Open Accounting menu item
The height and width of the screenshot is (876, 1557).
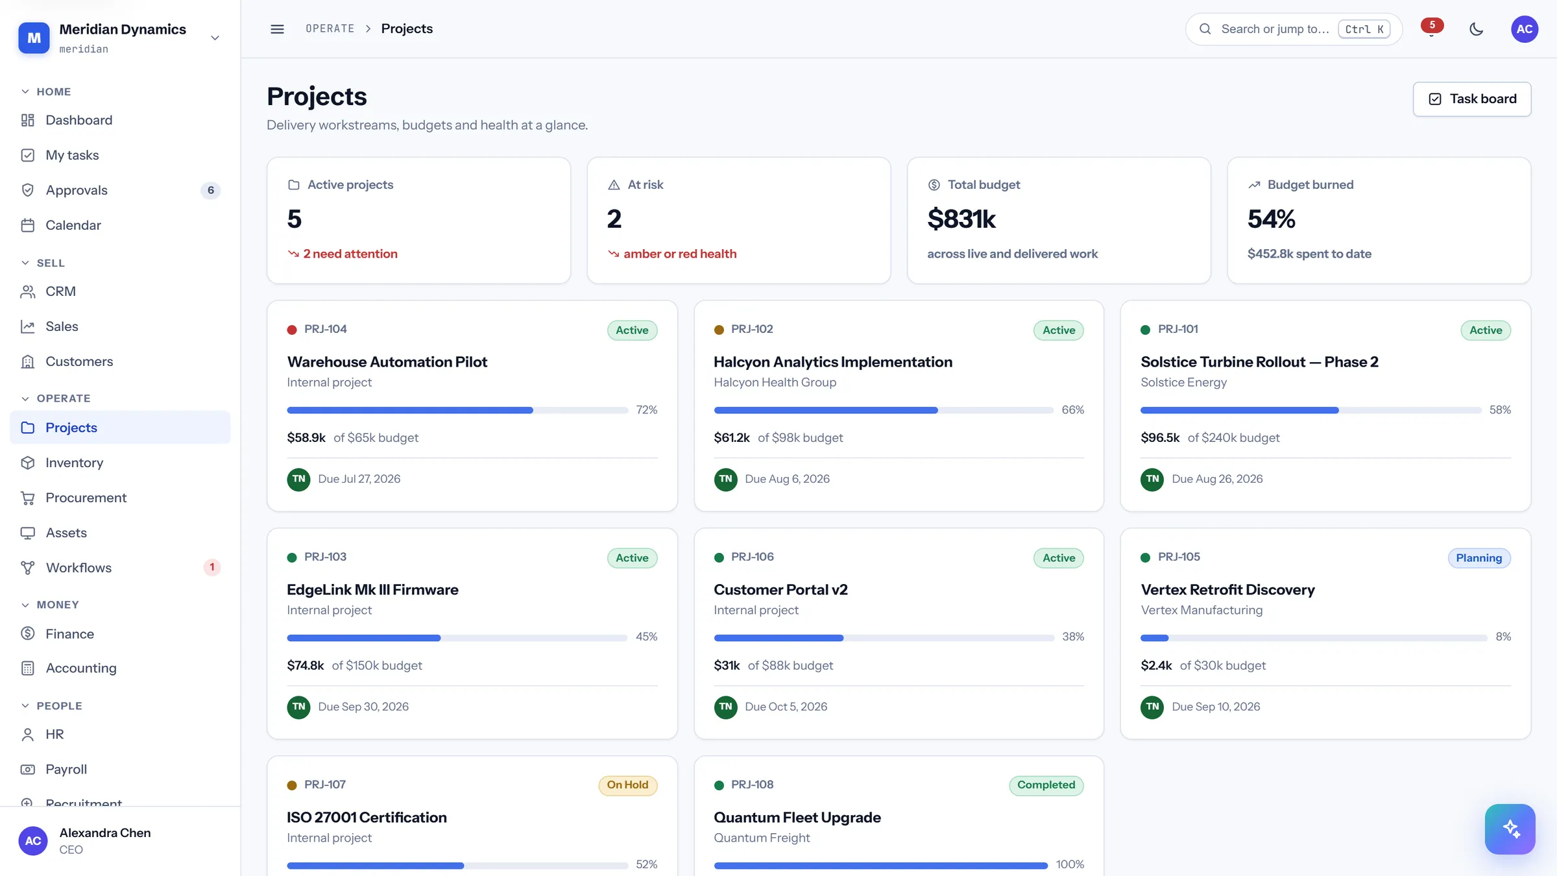(x=120, y=668)
